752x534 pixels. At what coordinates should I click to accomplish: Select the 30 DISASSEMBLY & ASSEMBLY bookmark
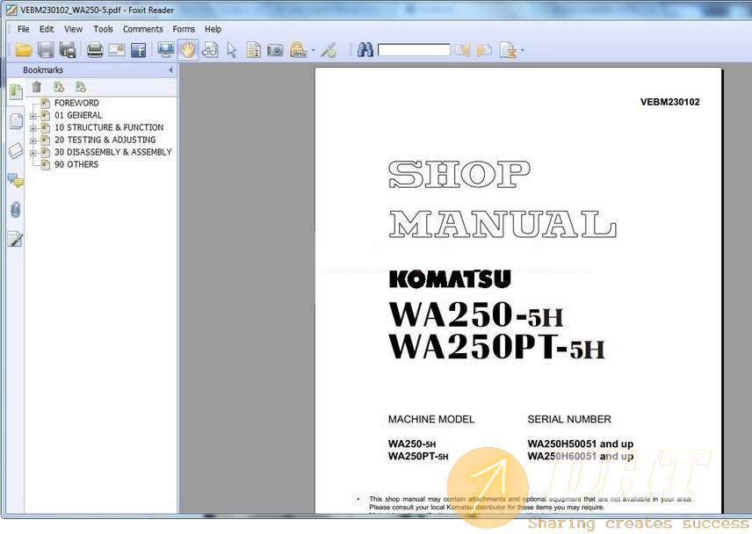click(113, 152)
